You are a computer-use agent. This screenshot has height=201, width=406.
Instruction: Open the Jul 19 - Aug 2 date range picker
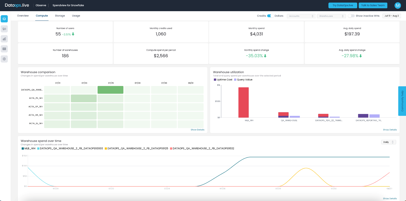tap(392, 16)
